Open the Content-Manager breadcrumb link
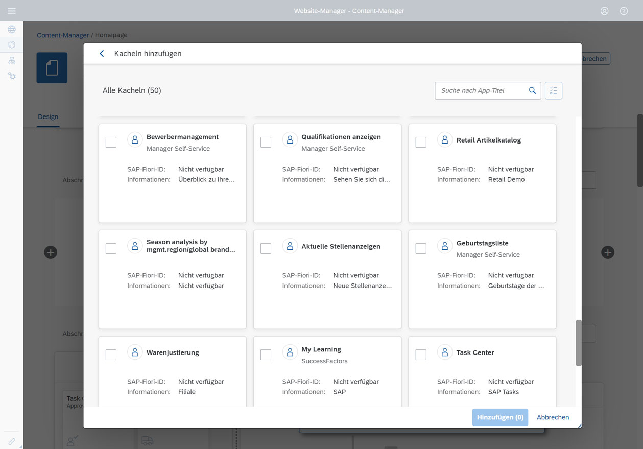 63,35
